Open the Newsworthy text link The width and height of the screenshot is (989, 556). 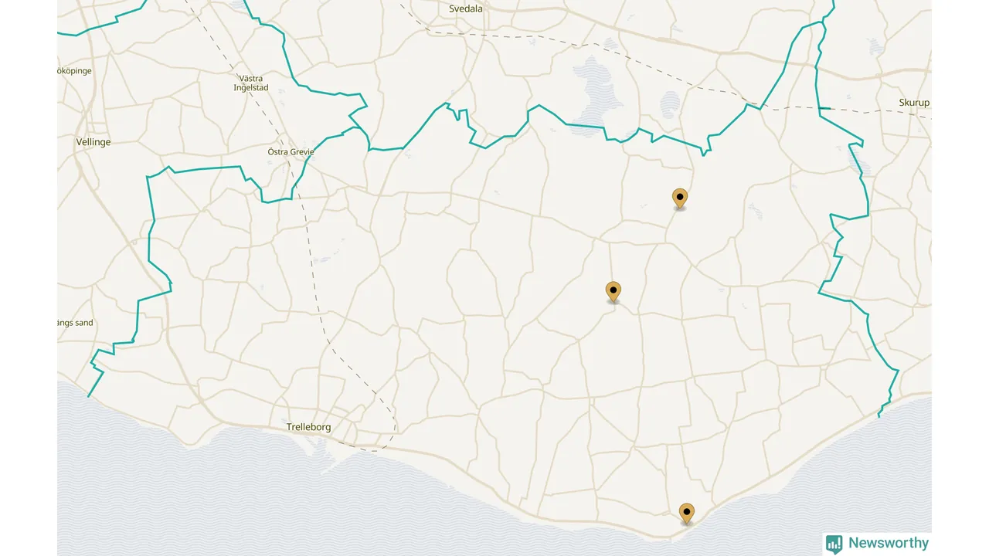(888, 543)
